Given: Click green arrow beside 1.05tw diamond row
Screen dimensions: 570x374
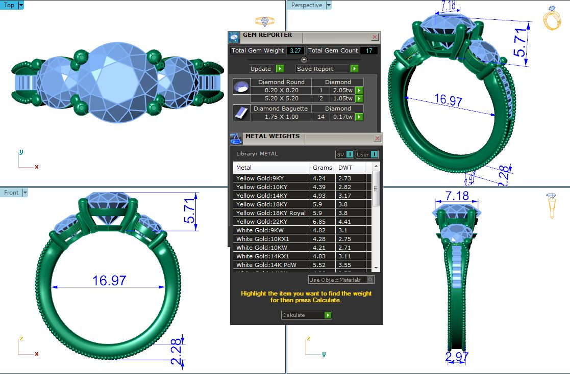Looking at the screenshot, I should [359, 98].
